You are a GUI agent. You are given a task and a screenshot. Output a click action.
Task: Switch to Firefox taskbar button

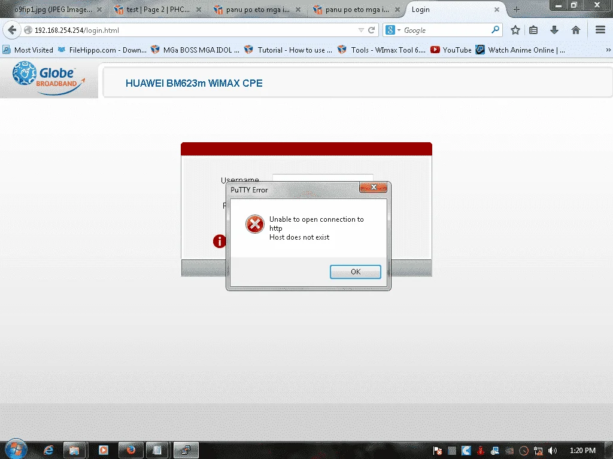[131, 451]
